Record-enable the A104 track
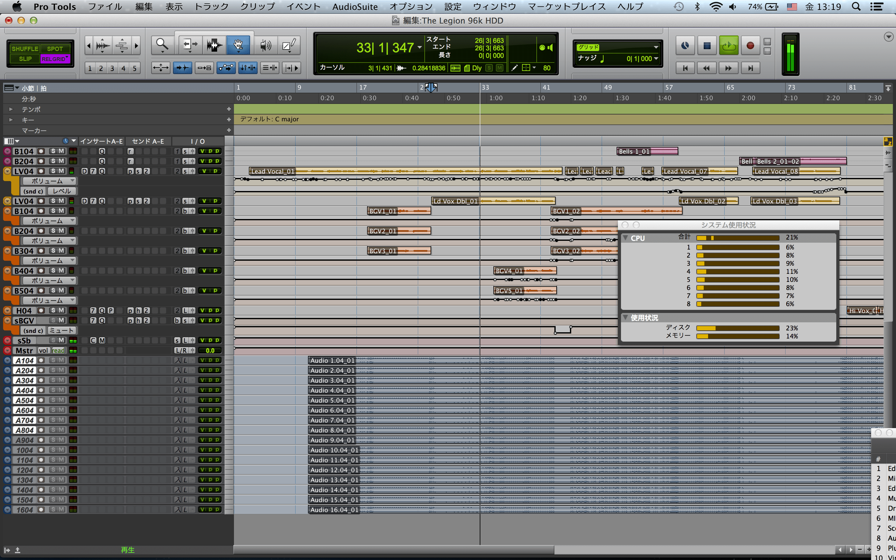This screenshot has width=896, height=560. pos(41,360)
